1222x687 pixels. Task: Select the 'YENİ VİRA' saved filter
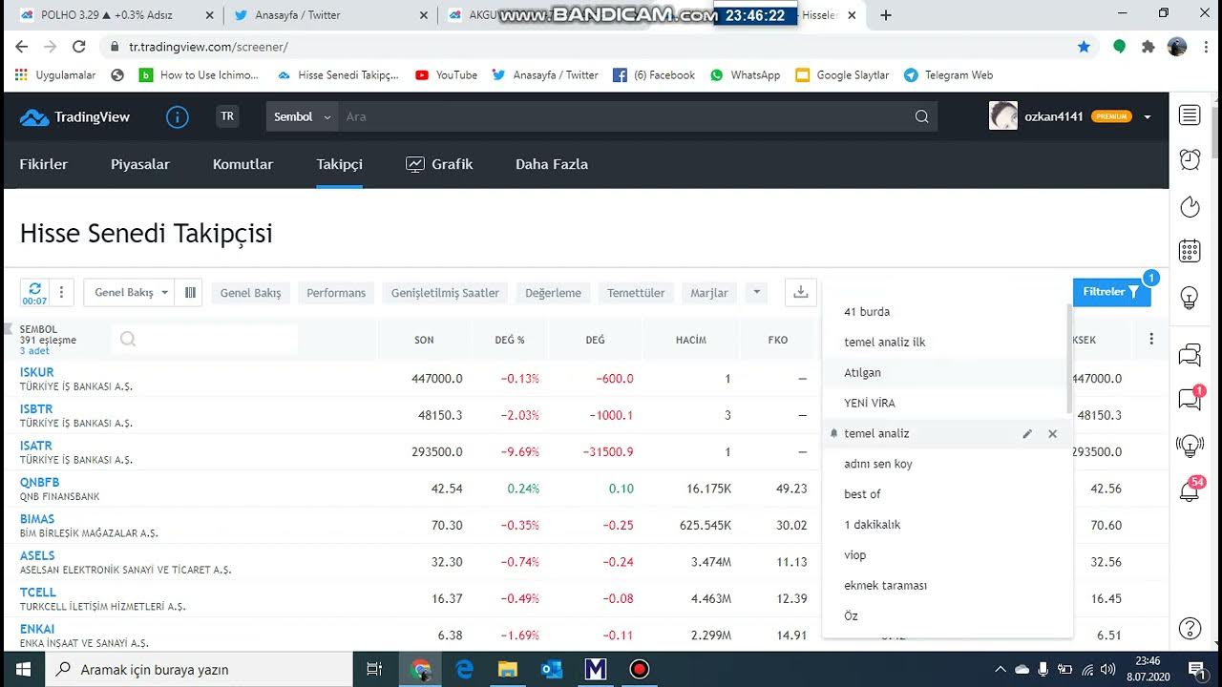[945, 403]
